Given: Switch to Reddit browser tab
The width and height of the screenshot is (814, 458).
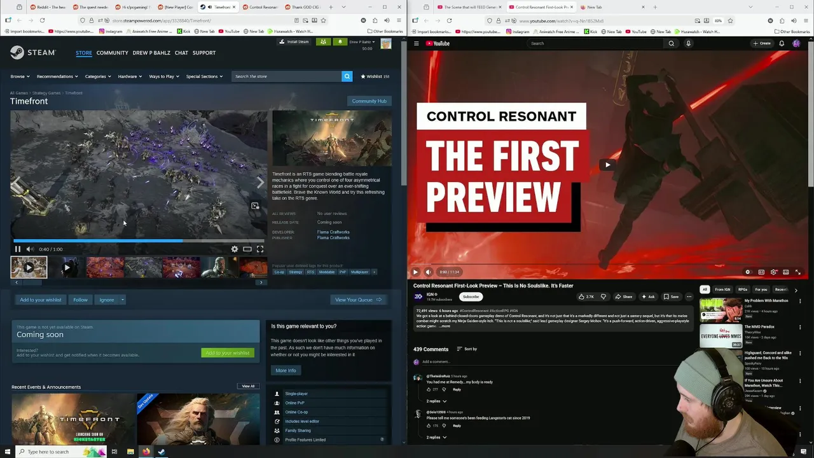Looking at the screenshot, I should tap(47, 7).
